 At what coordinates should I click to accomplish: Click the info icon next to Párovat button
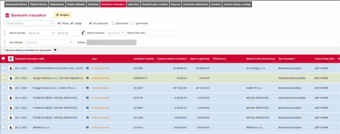[55, 50]
